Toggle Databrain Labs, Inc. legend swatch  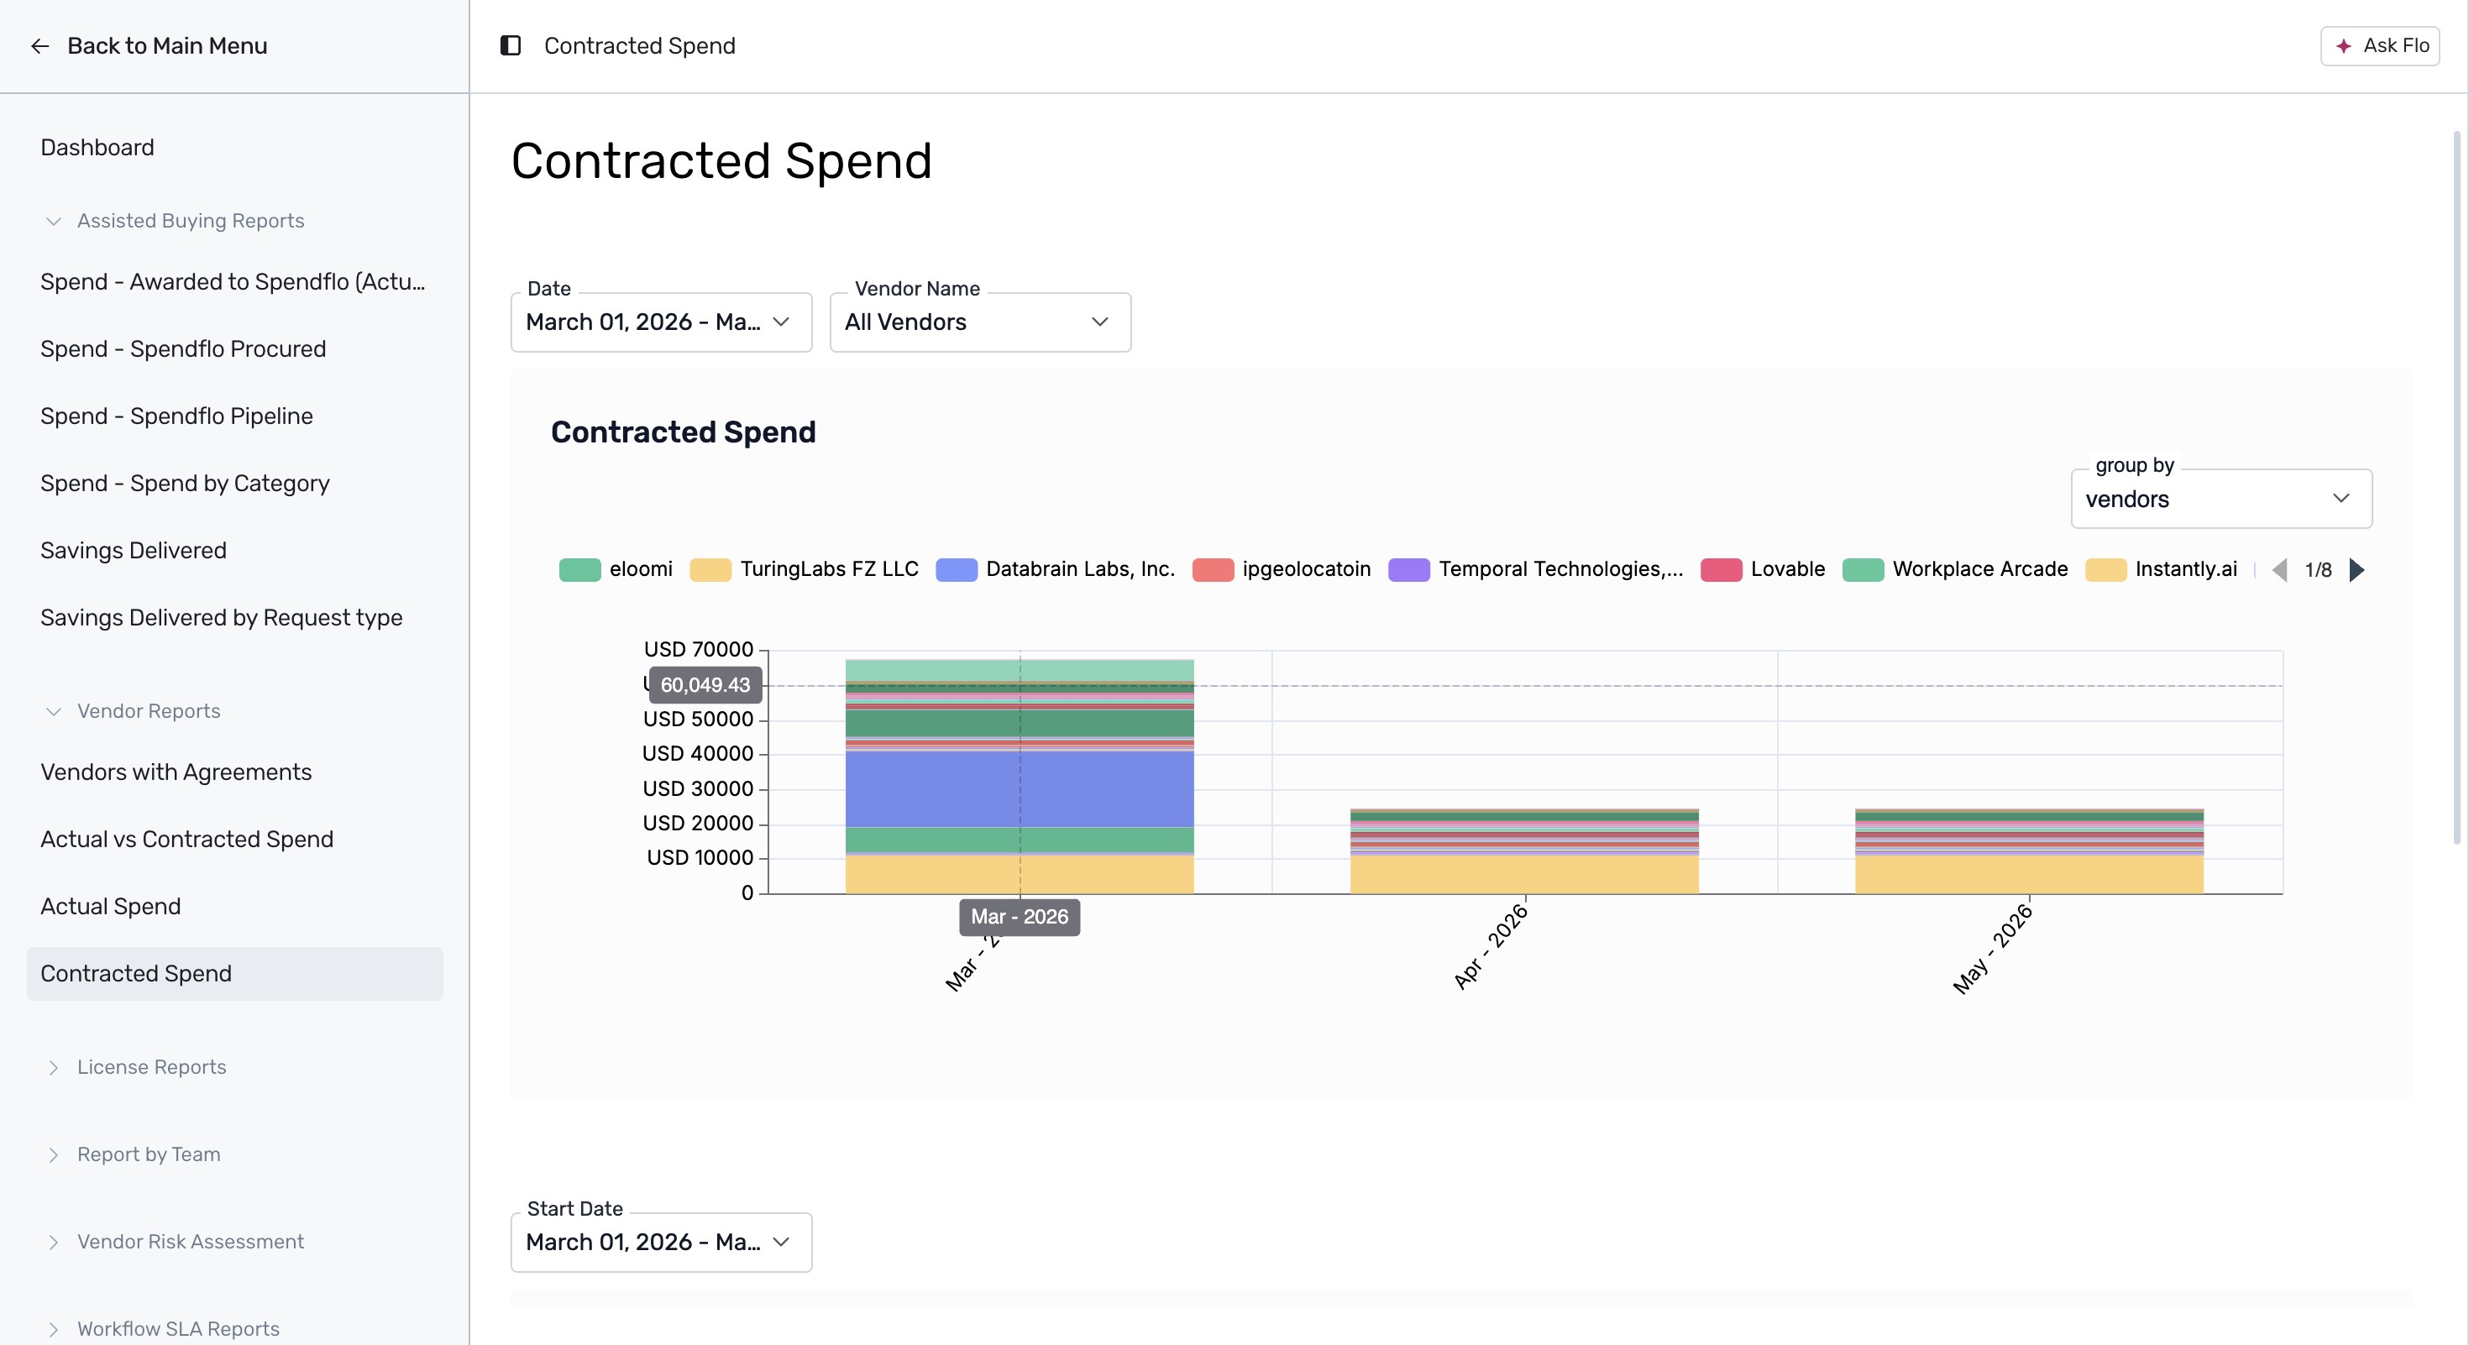coord(957,570)
